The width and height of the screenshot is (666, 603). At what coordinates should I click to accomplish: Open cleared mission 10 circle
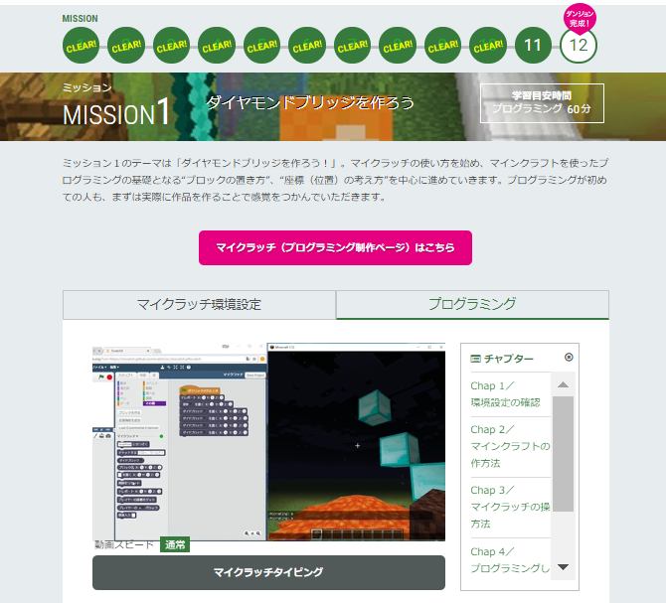488,46
